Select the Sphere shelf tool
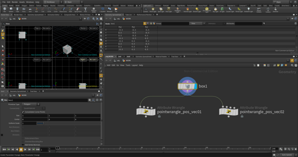298x157 pixels. (11, 10)
